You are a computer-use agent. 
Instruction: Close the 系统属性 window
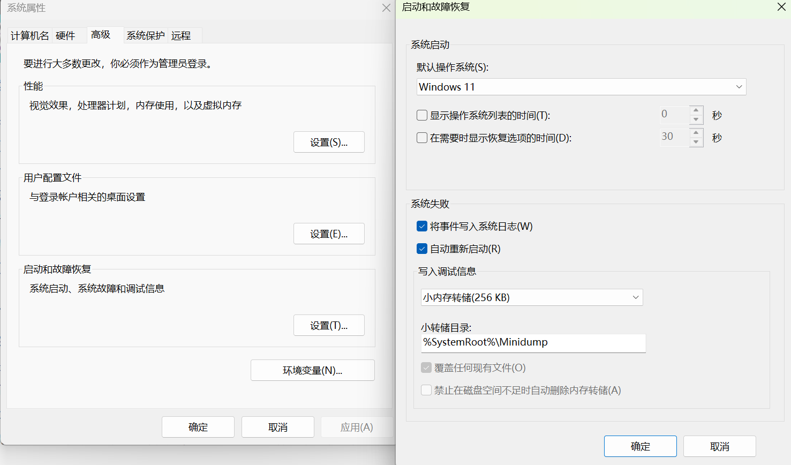pyautogui.click(x=386, y=8)
